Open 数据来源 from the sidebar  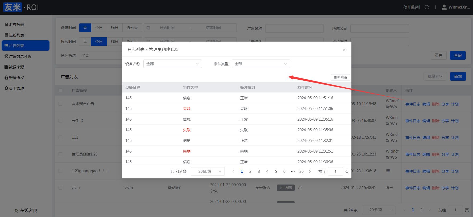coord(14,67)
